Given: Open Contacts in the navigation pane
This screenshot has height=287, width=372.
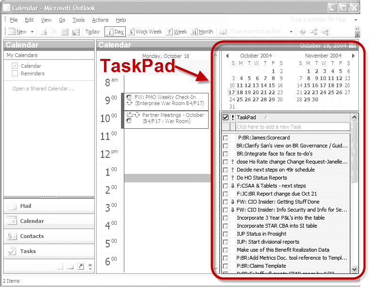Looking at the screenshot, I should click(32, 236).
